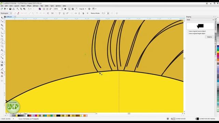Toggle the Show guidelines icon
Image resolution: width=219 pixels, height=123 pixels.
click(x=76, y=9)
